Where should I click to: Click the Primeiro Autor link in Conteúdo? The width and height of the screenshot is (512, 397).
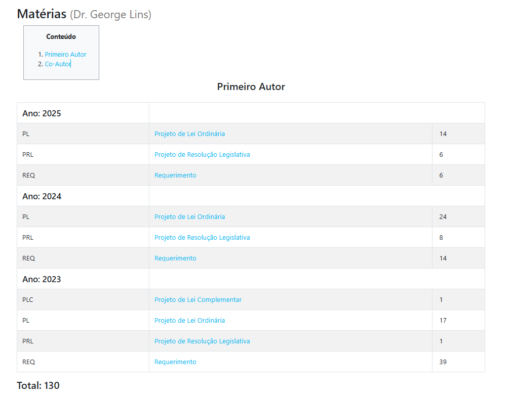(x=65, y=54)
